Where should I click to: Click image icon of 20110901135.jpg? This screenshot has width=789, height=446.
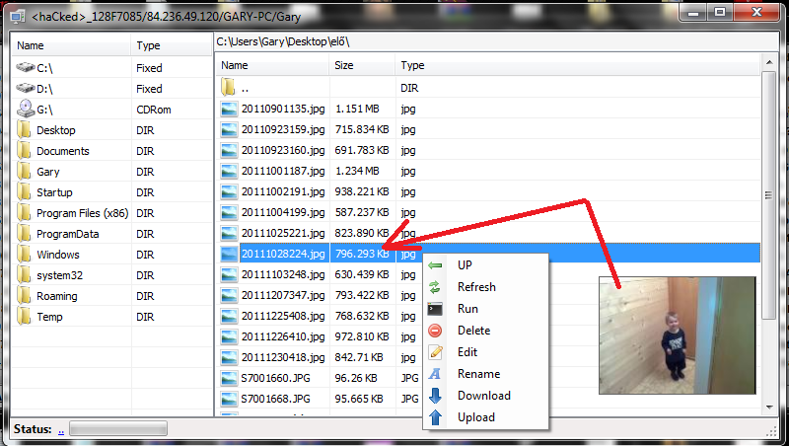[229, 109]
